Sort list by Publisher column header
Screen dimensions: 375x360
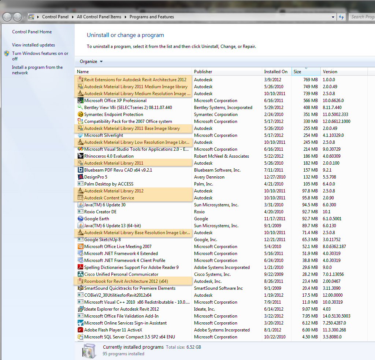point(227,71)
